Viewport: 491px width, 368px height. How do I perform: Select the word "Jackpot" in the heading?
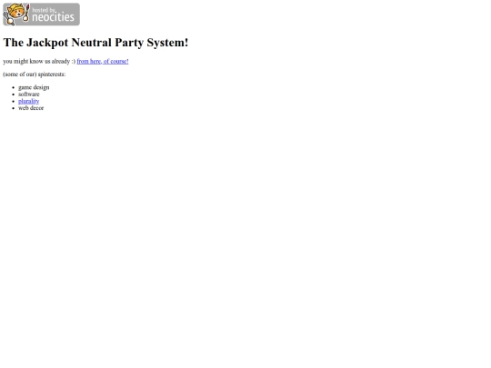coord(47,43)
